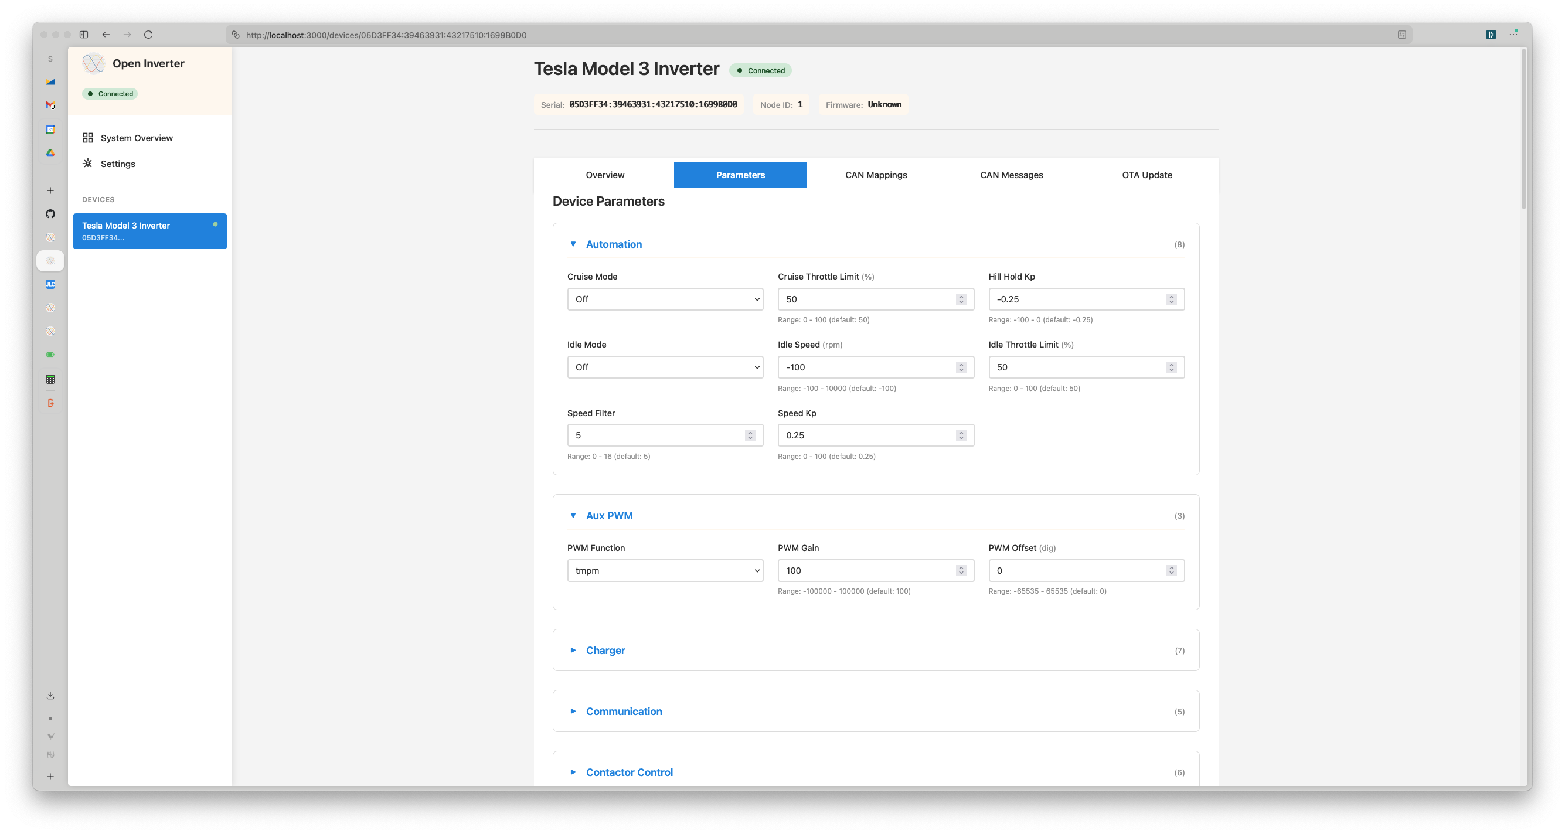Viewport: 1565px width, 834px height.
Task: Expand the Charger parameter group
Action: (x=605, y=650)
